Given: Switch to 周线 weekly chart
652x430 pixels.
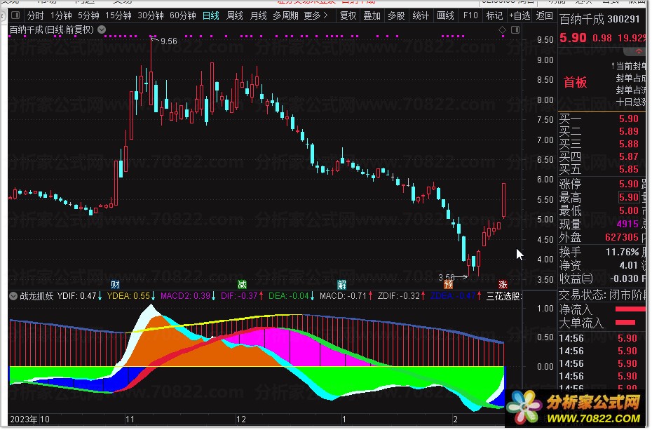Looking at the screenshot, I should click(235, 16).
